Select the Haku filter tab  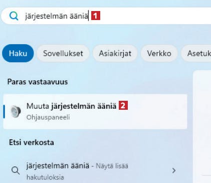[18, 53]
